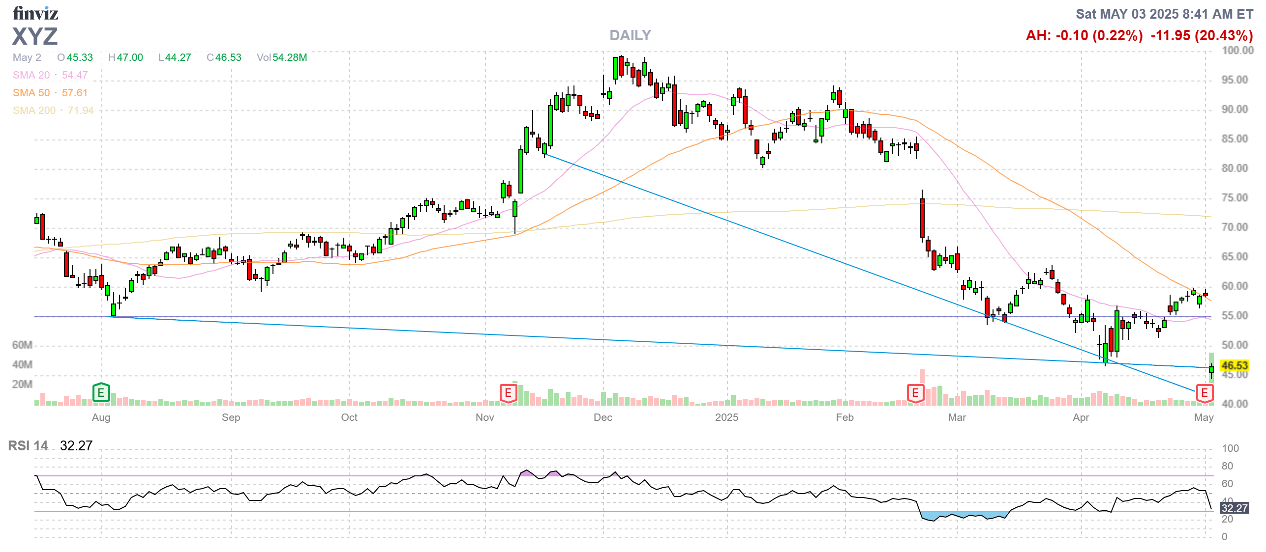Click the after-hours AH change text

coord(1084,35)
